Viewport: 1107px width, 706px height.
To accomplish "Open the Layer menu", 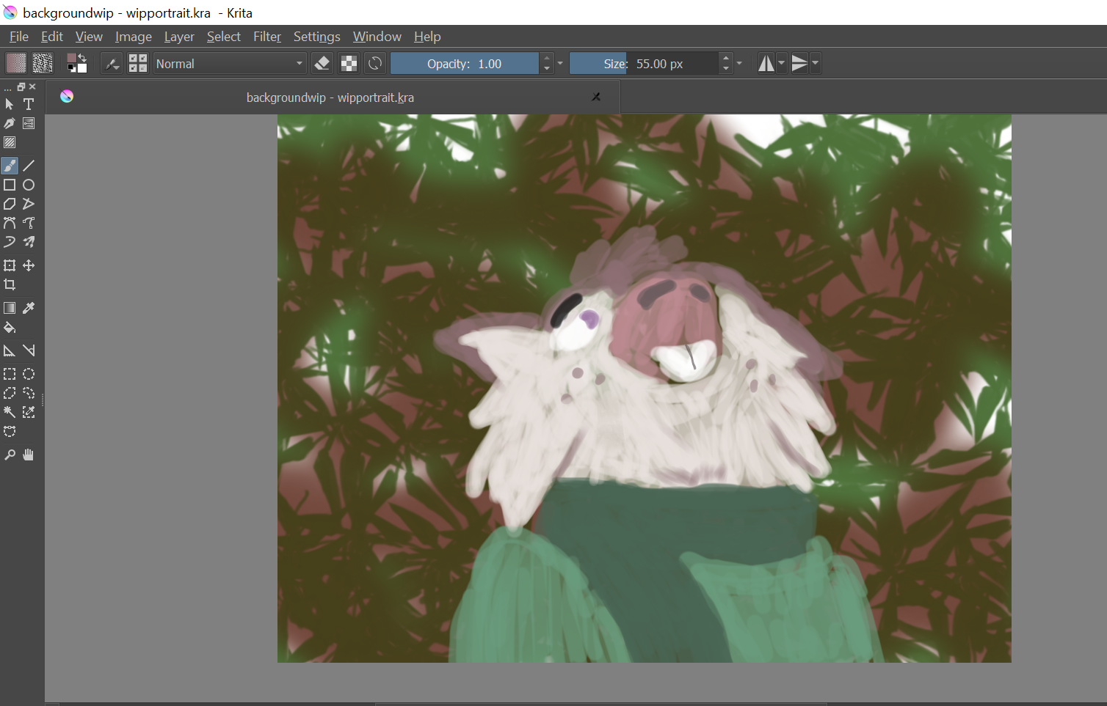I will point(179,37).
